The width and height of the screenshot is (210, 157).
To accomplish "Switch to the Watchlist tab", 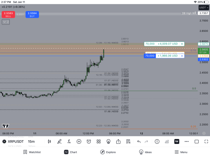I will click(32, 152).
